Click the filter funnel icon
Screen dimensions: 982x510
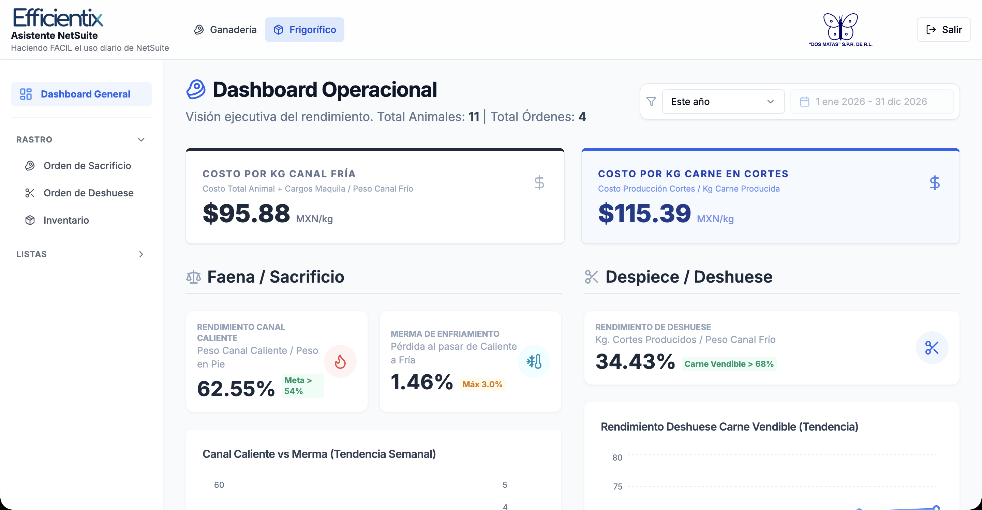click(x=651, y=101)
